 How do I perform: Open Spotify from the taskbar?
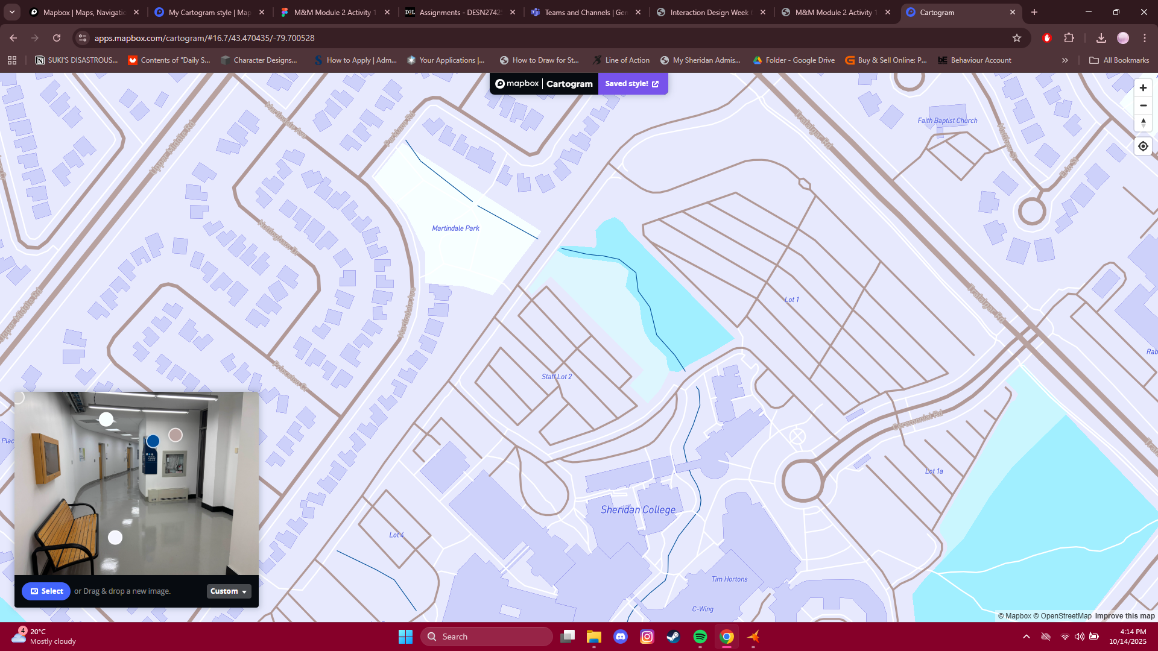(x=700, y=637)
